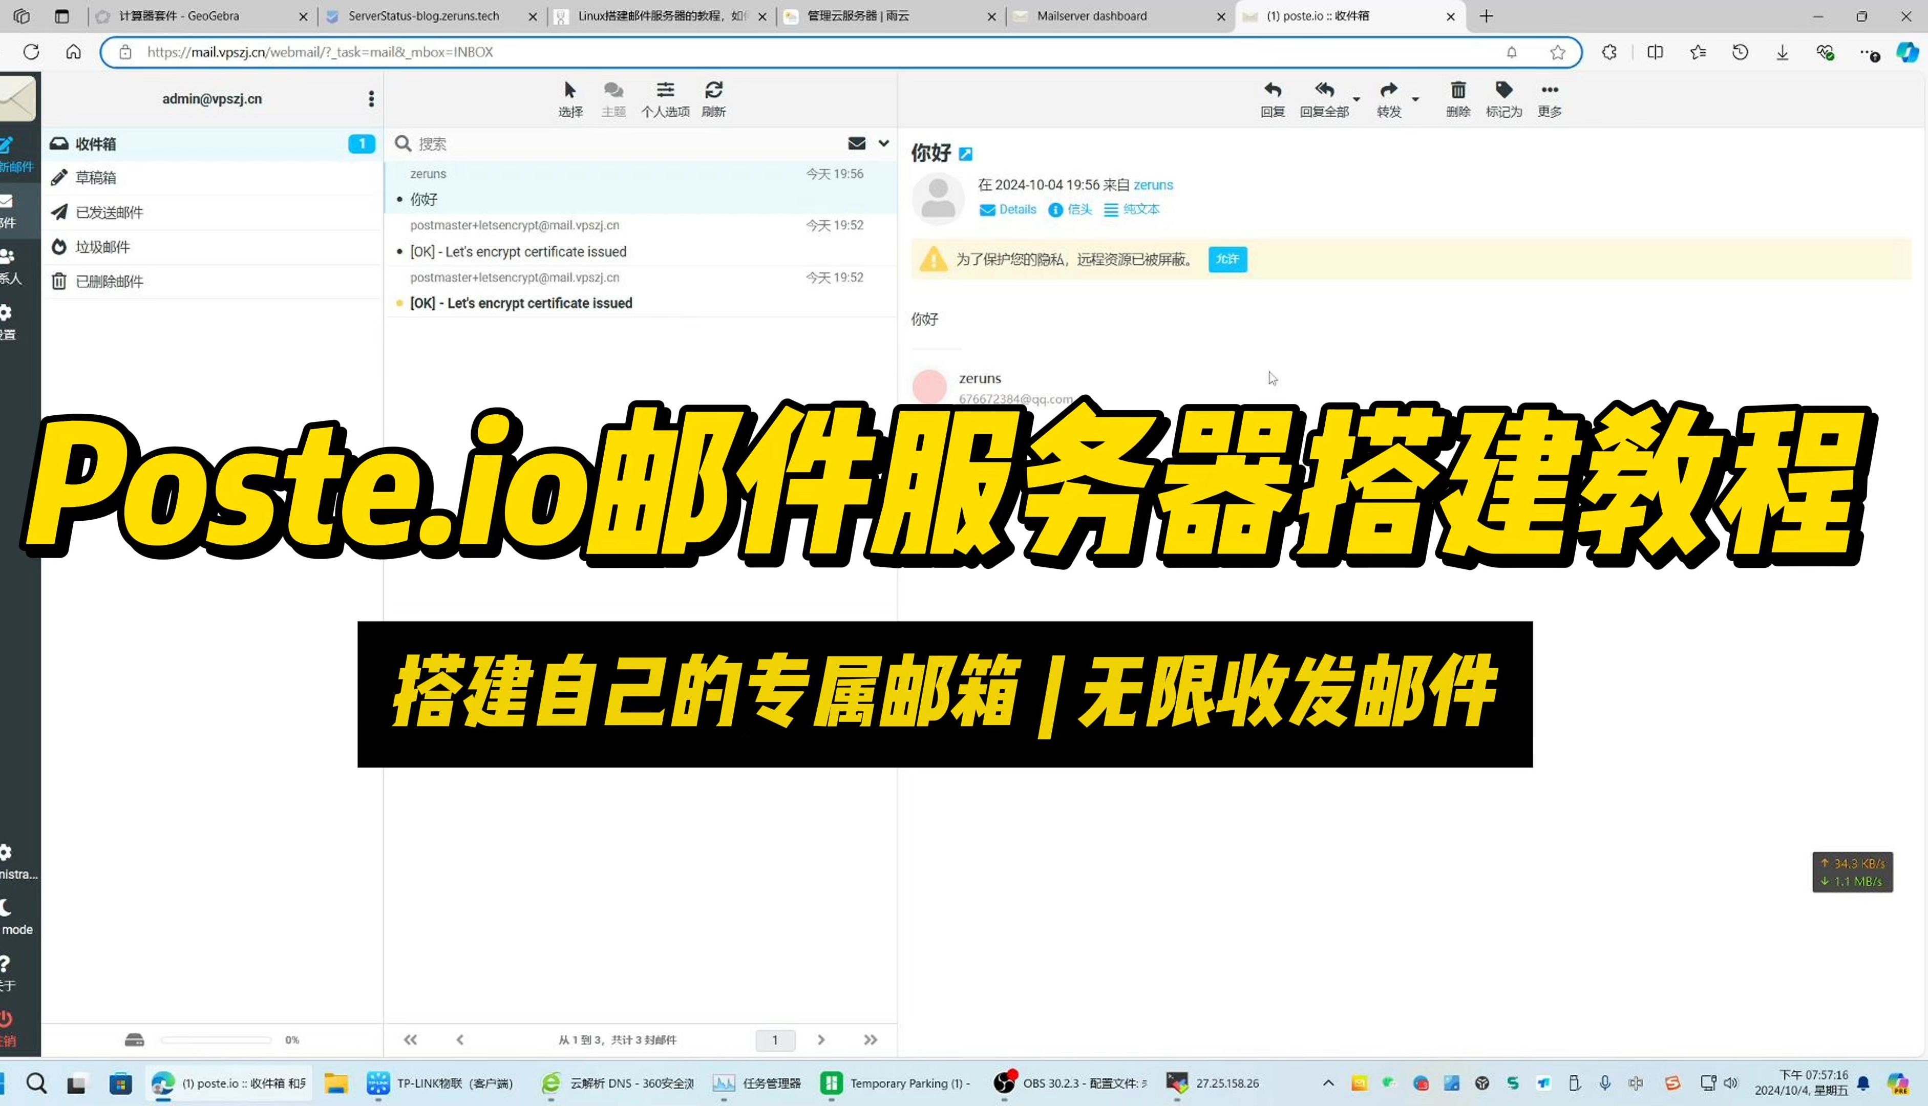Click the page number field showing 1
Viewport: 1928px width, 1106px height.
(775, 1040)
